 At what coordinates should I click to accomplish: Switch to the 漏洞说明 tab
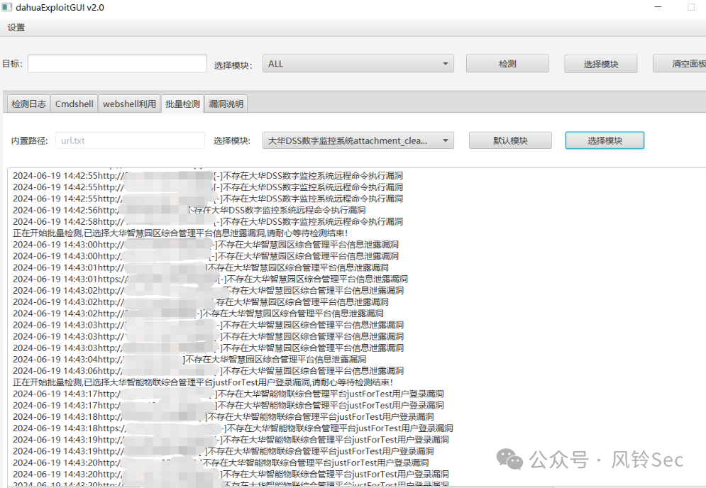tap(226, 104)
